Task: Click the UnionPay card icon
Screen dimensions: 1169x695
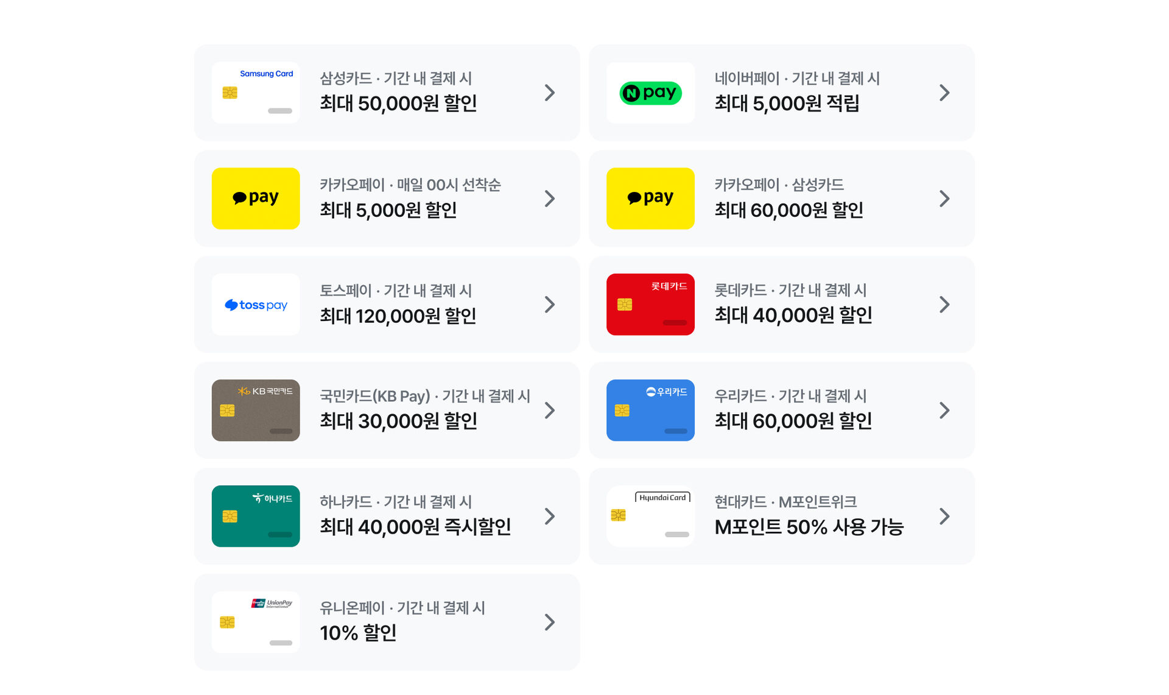Action: (255, 622)
